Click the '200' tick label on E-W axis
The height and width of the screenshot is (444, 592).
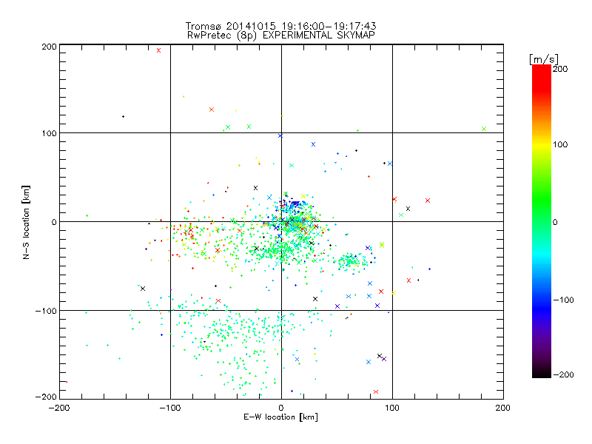click(x=503, y=408)
